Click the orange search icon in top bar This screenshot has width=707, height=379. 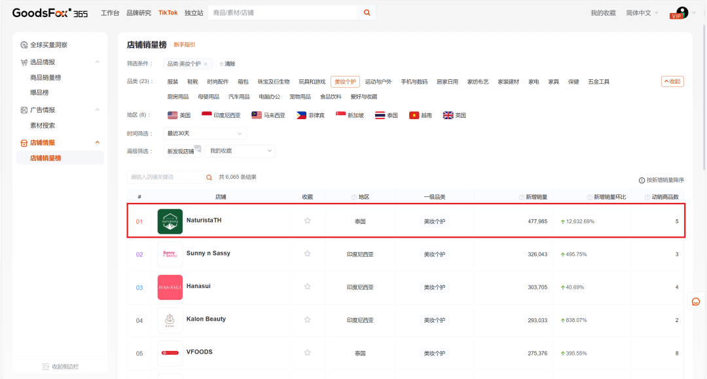tap(367, 12)
